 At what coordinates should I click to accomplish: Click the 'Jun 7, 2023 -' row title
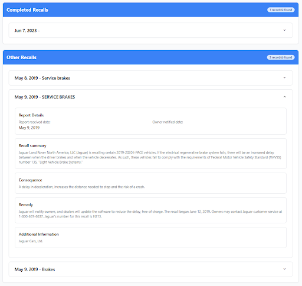pos(27,31)
